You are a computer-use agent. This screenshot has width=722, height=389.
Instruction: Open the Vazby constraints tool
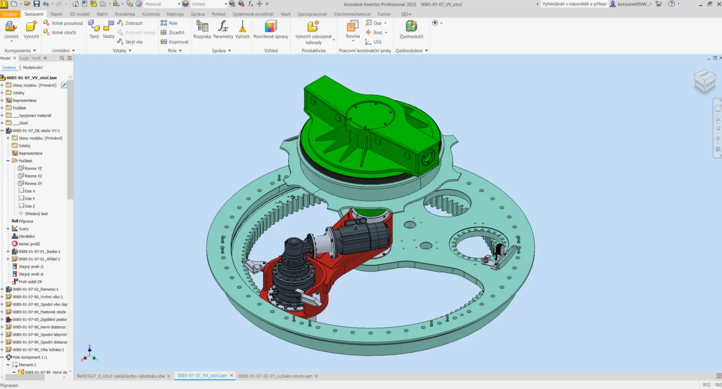point(109,30)
